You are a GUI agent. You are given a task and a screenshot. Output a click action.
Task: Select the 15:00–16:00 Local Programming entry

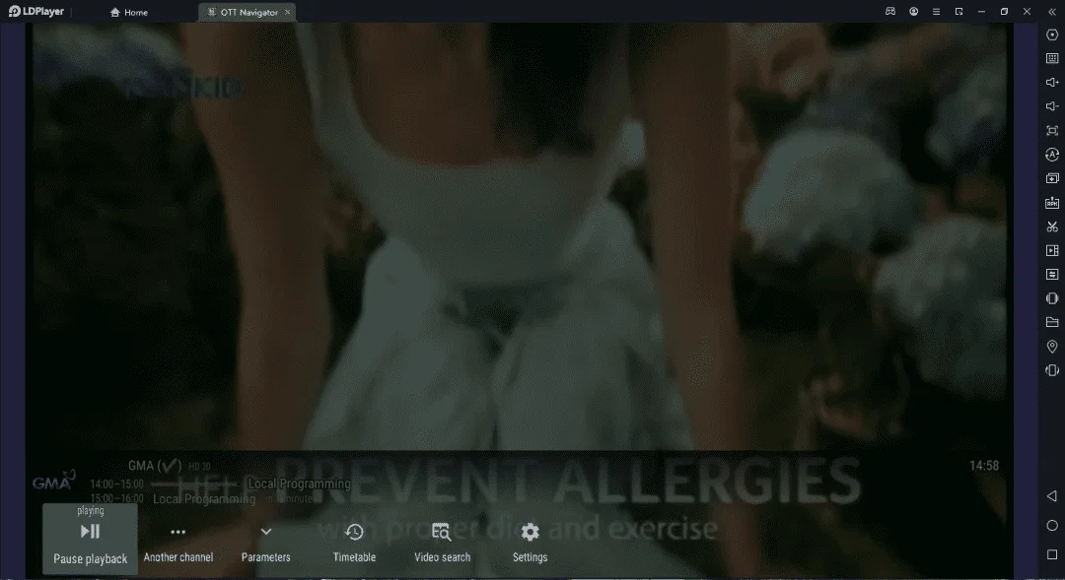coord(174,499)
